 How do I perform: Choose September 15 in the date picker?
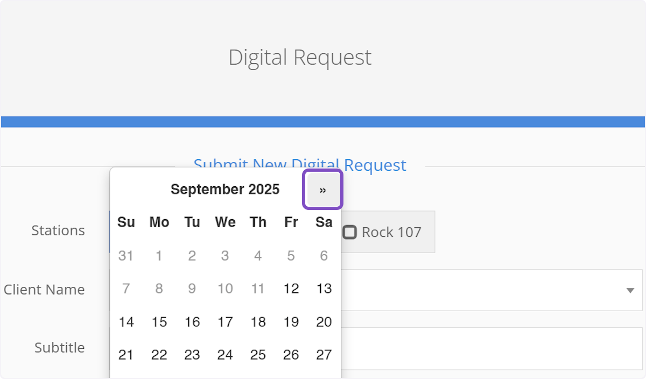pyautogui.click(x=159, y=322)
